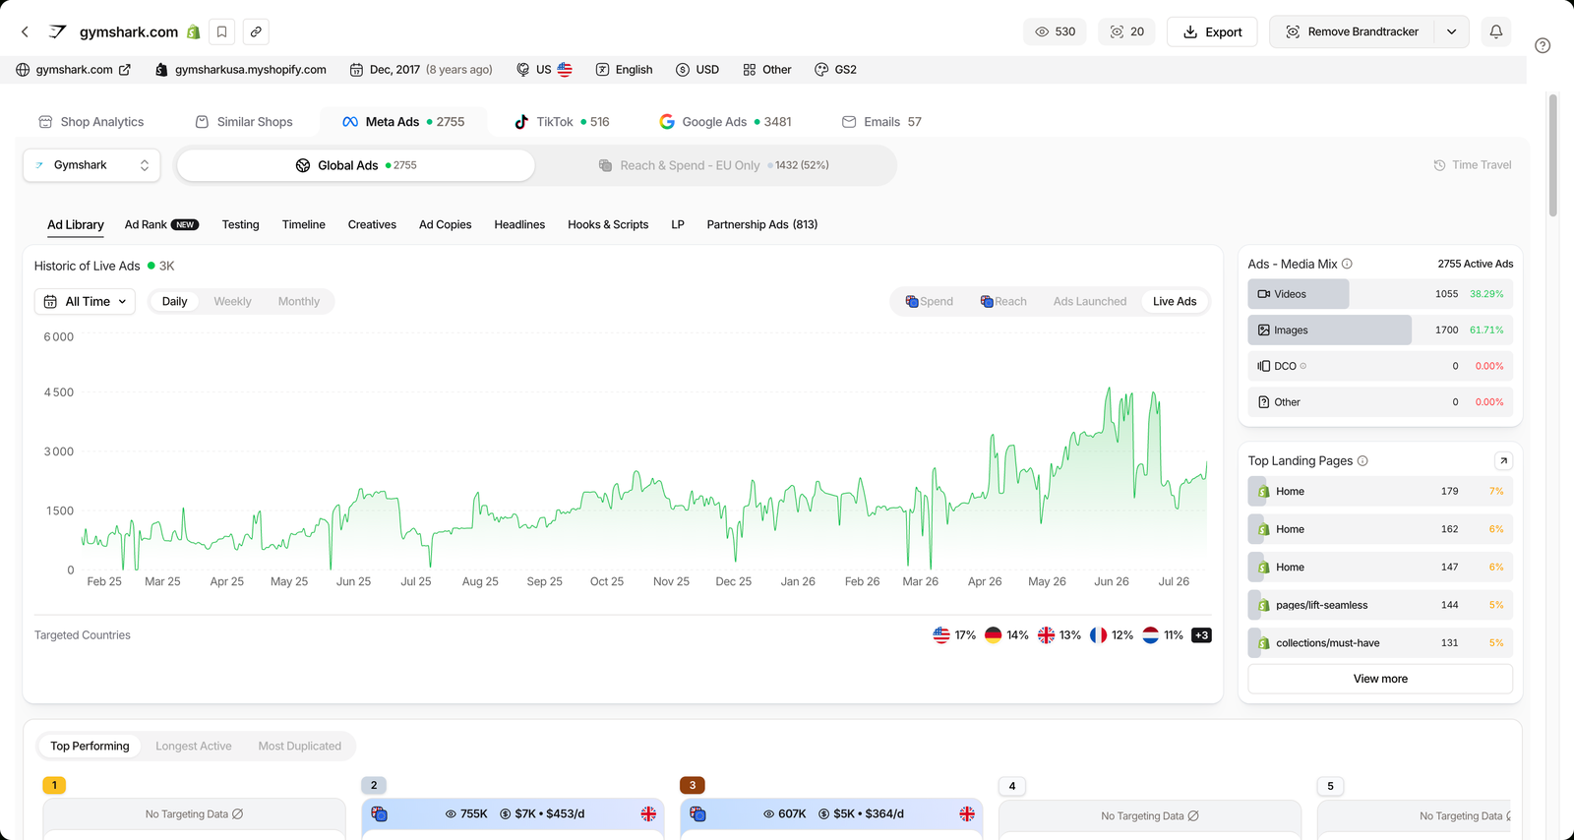The width and height of the screenshot is (1574, 840).
Task: Show the Reach metric on chart
Action: click(x=1003, y=302)
